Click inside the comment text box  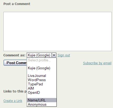[58, 31]
